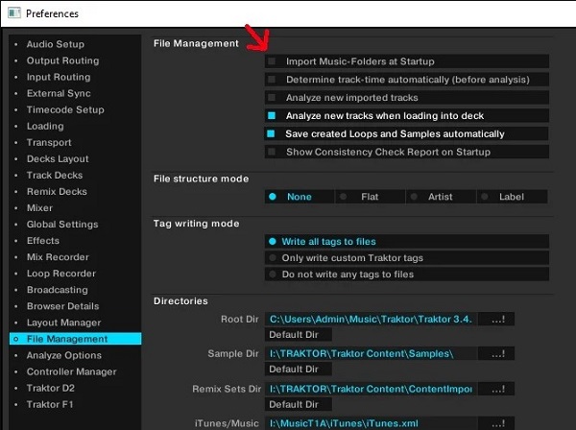
Task: Open Effects preferences page
Action: click(x=43, y=241)
